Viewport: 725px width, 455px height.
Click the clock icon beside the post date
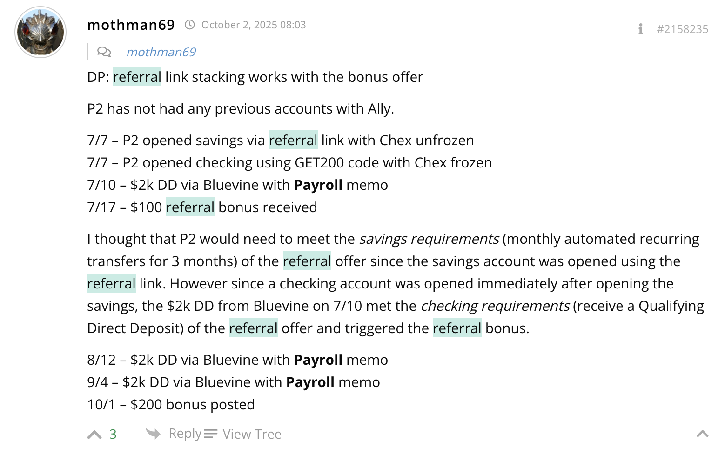pos(190,25)
